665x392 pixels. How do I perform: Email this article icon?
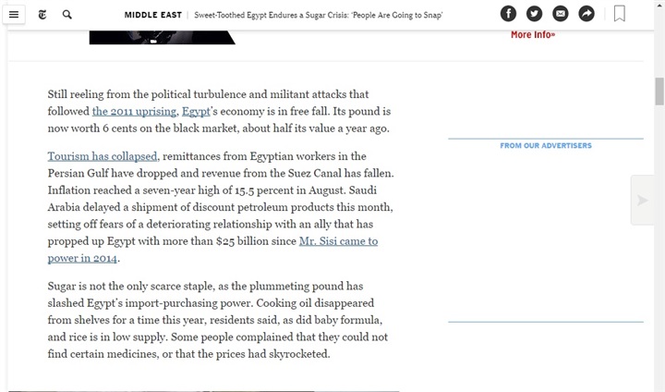tap(561, 14)
